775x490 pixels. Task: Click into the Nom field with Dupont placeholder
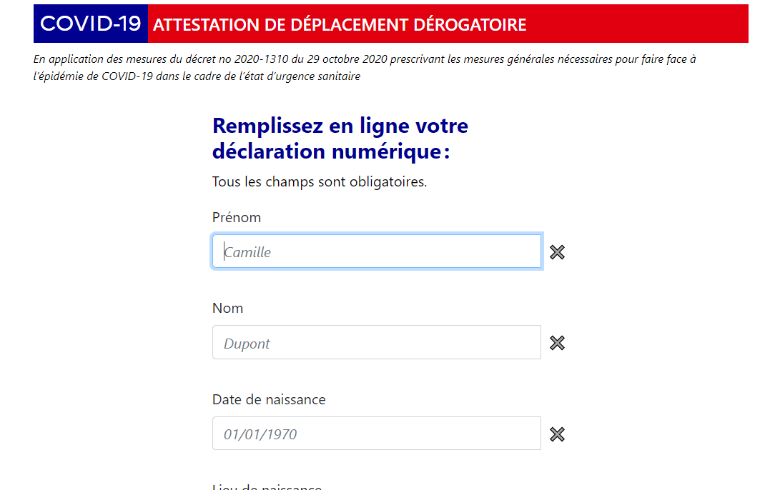pos(376,343)
